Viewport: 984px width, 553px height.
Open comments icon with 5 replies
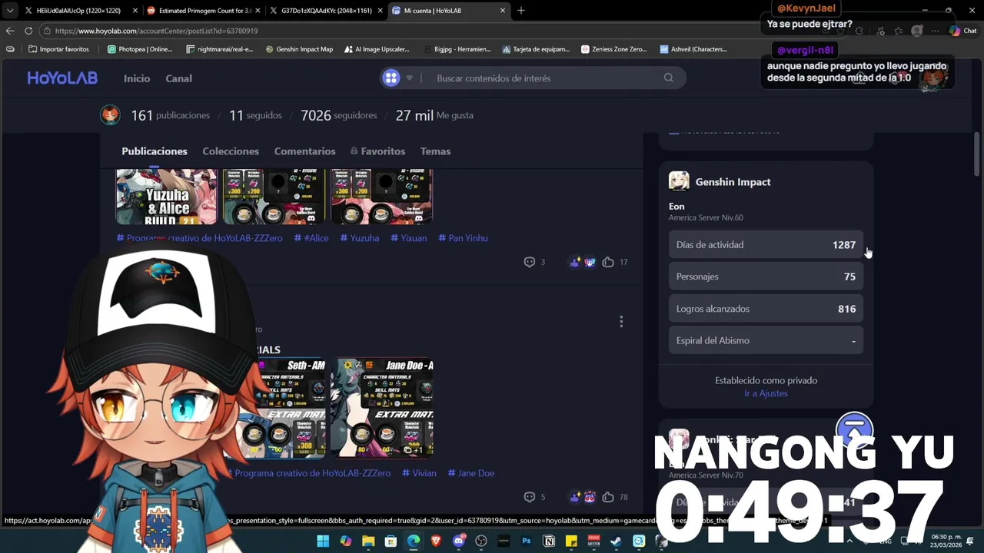click(530, 497)
